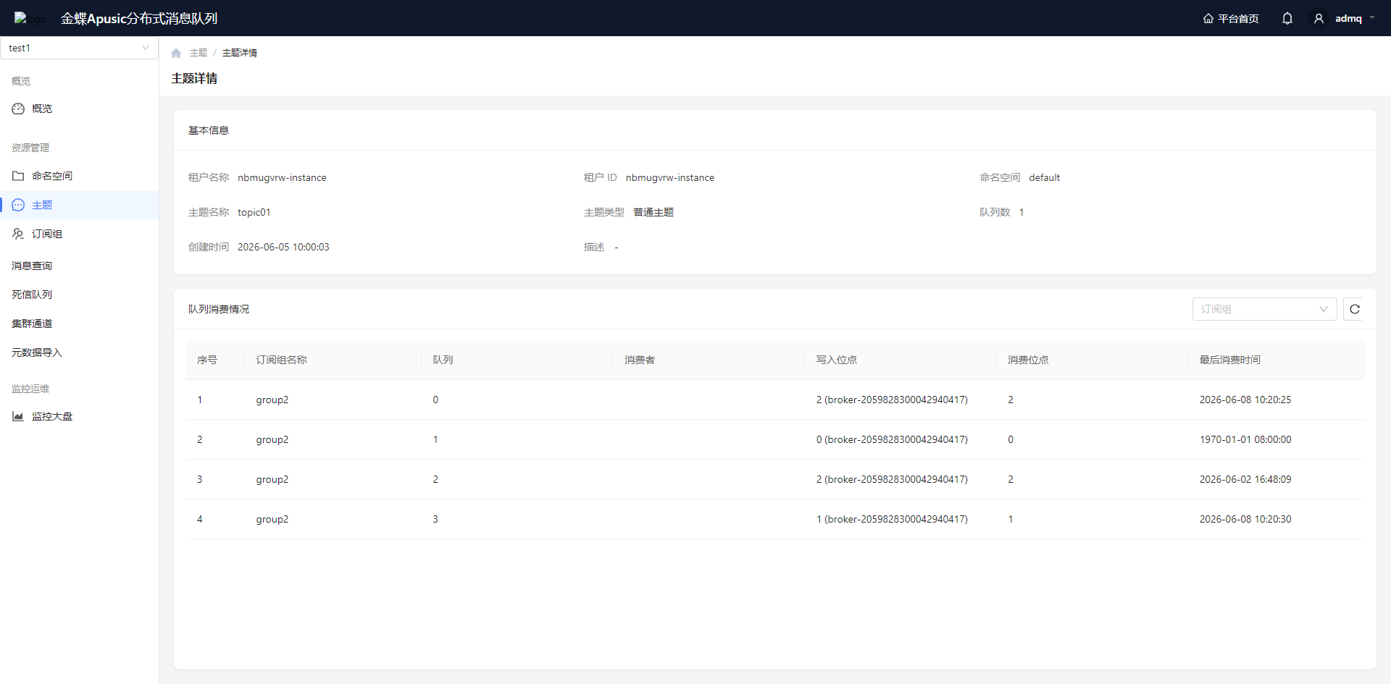Click group2 in row 4

click(272, 519)
